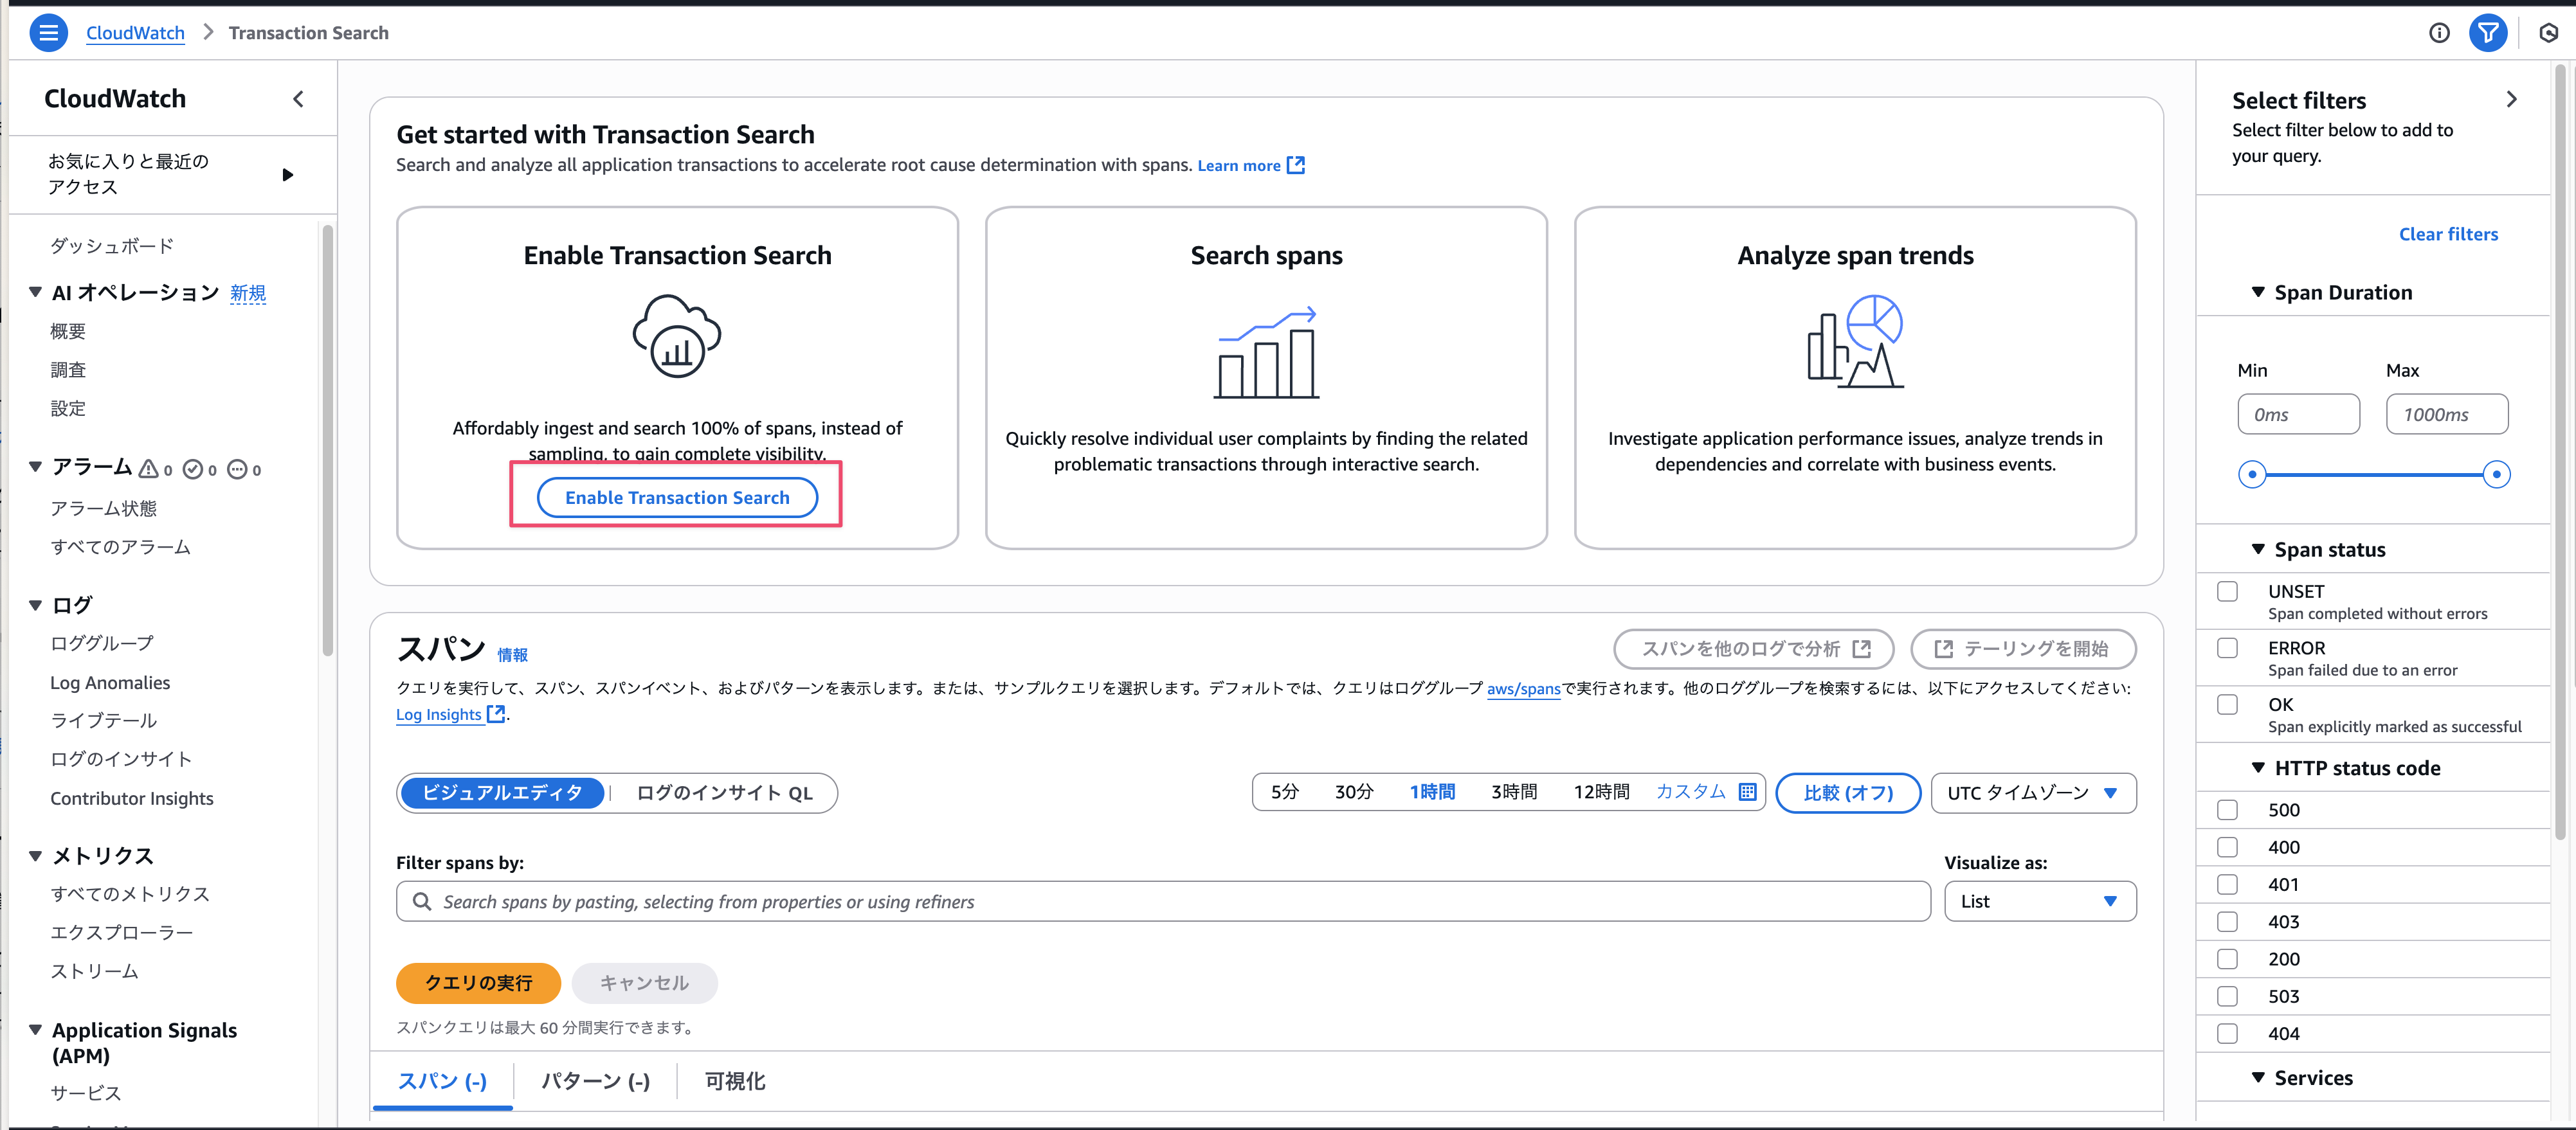This screenshot has height=1130, width=2576.
Task: Click the magnifier icon in span filter
Action: coord(422,901)
